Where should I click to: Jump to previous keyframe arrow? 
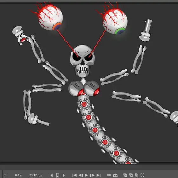51,175
